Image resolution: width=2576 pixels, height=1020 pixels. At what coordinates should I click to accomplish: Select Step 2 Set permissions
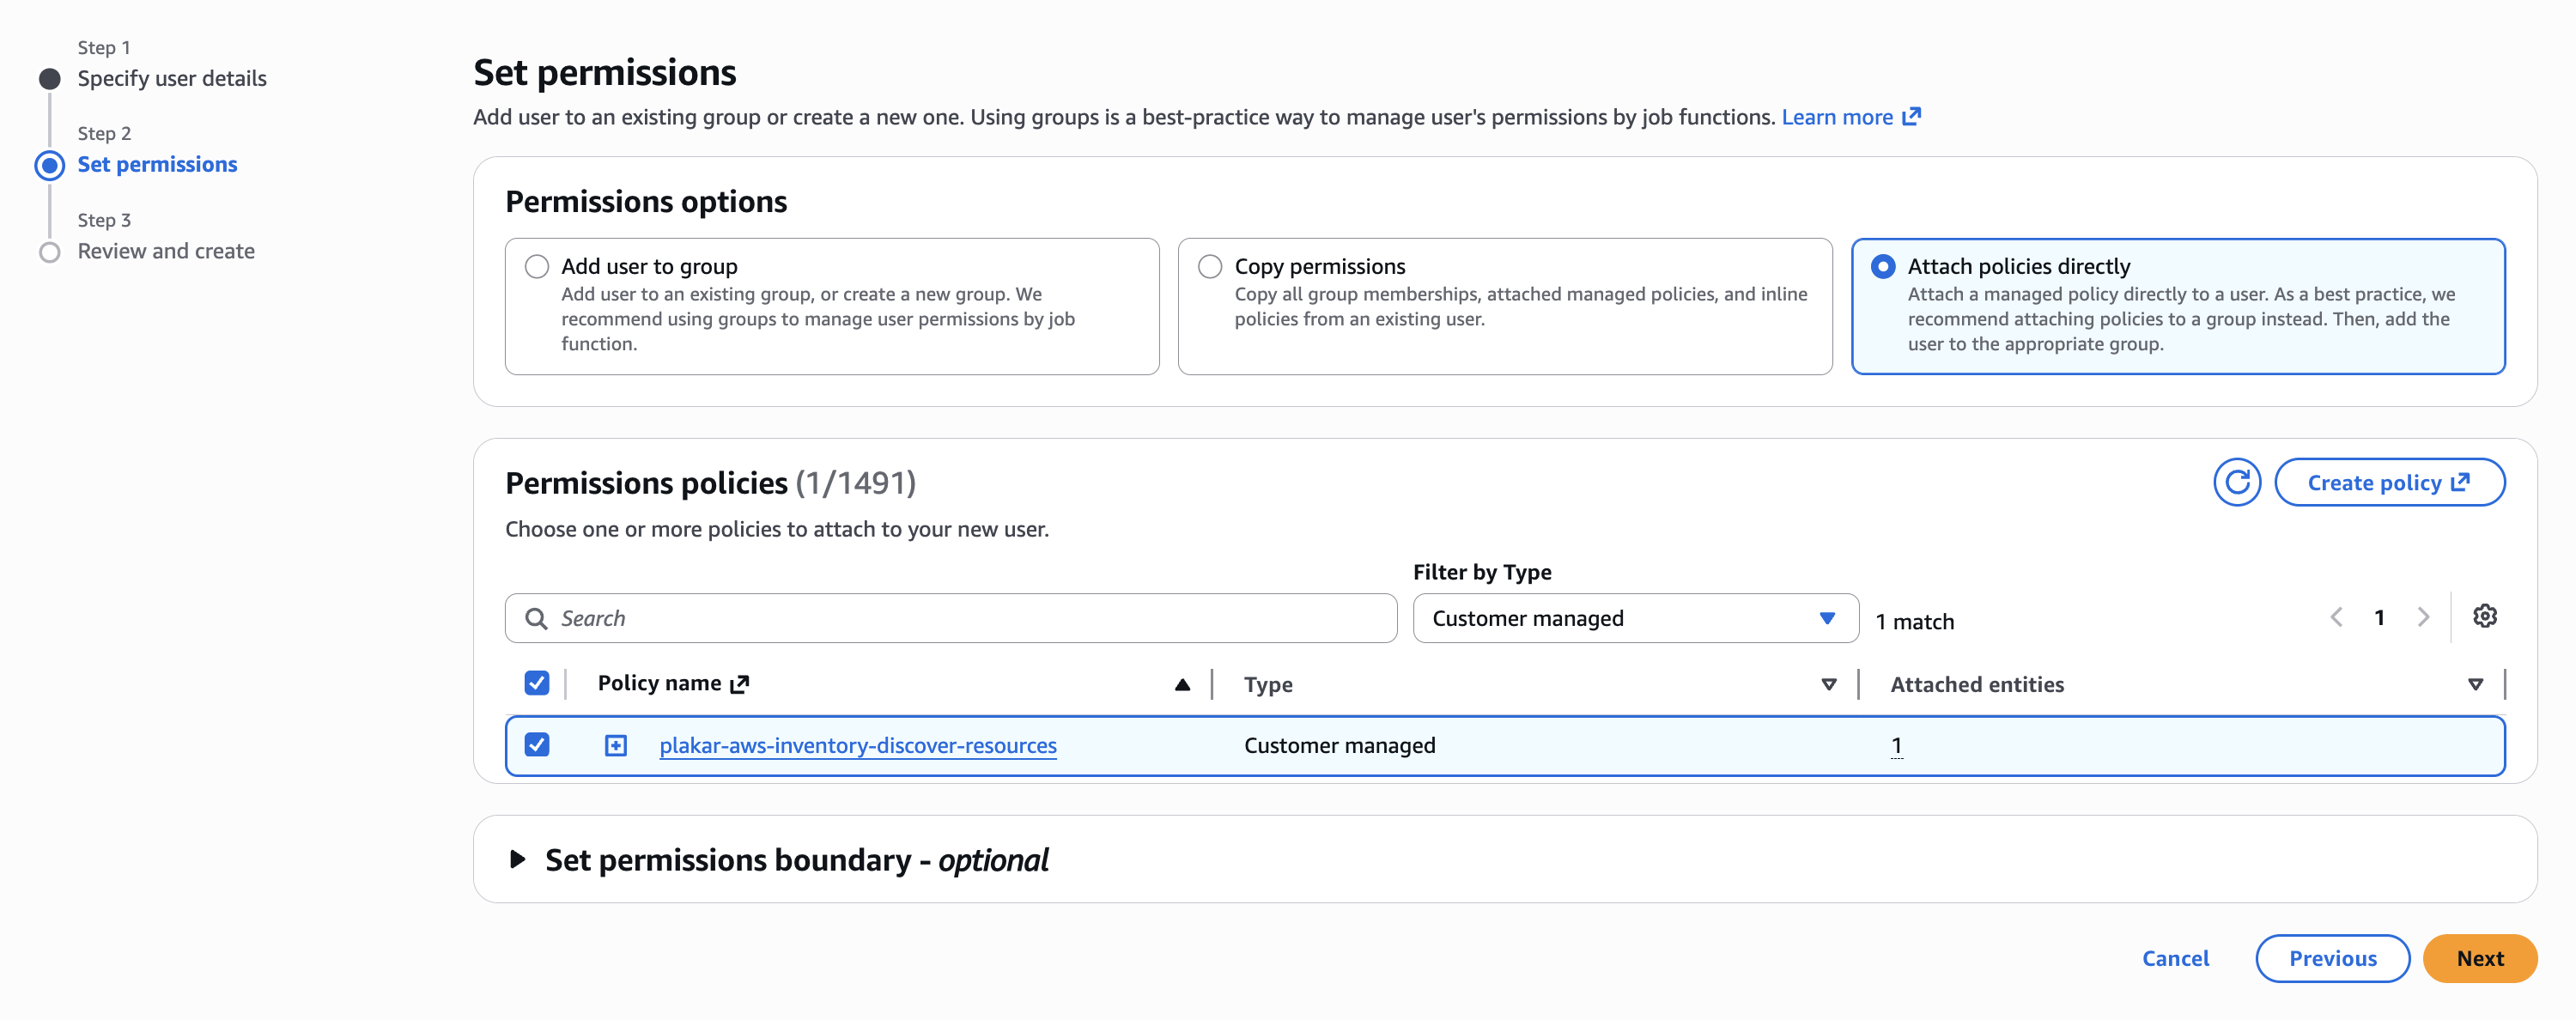(157, 165)
